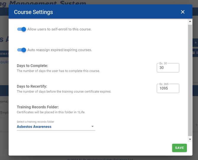Turn off auto reassign expired courses switch
Viewport: 198px width, 160px height.
[x=22, y=50]
